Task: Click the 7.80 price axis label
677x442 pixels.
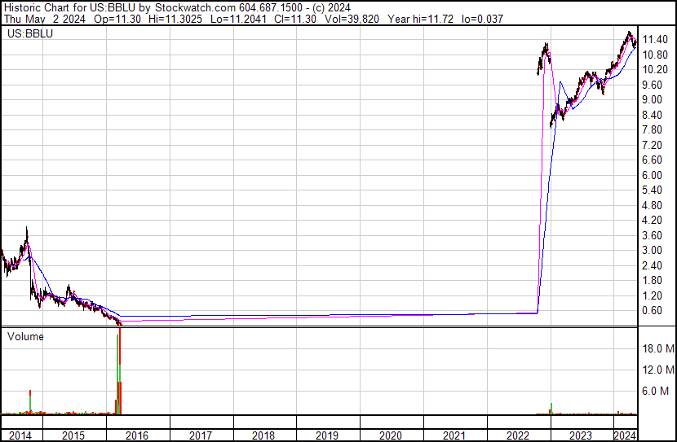Action: pyautogui.click(x=652, y=129)
